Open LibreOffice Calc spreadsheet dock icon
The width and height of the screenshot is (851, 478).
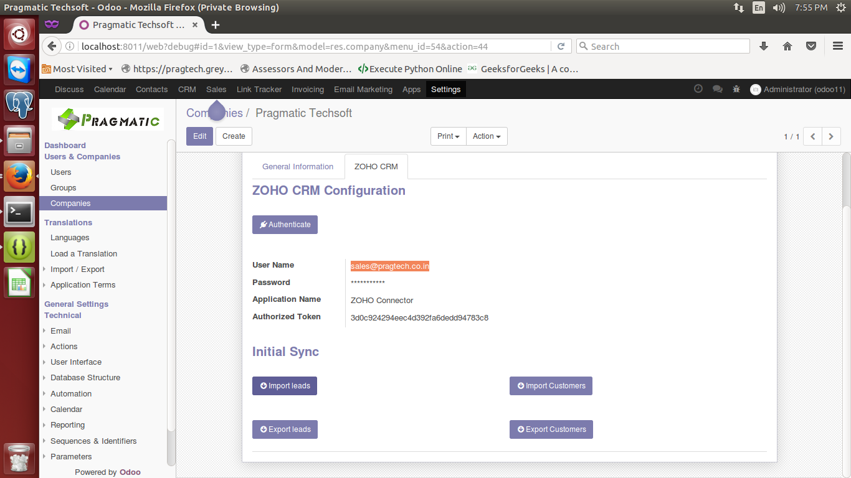pyautogui.click(x=19, y=283)
